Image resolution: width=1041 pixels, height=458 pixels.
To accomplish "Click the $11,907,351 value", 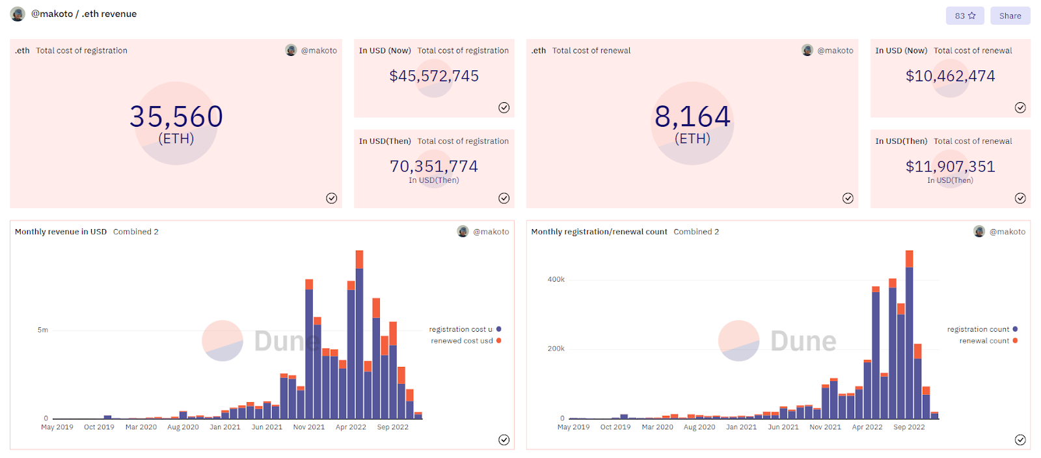I will pyautogui.click(x=951, y=167).
